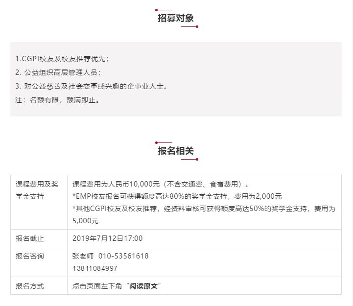Click the 报名咨询 row label
Viewport: 353px width, 306px height.
coord(30,256)
